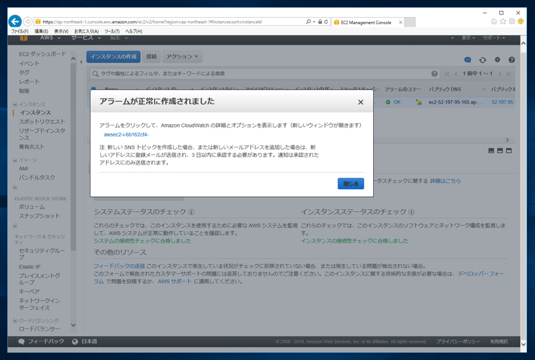Open browser favorites star icon
The height and width of the screenshot is (360, 535).
[x=503, y=21]
